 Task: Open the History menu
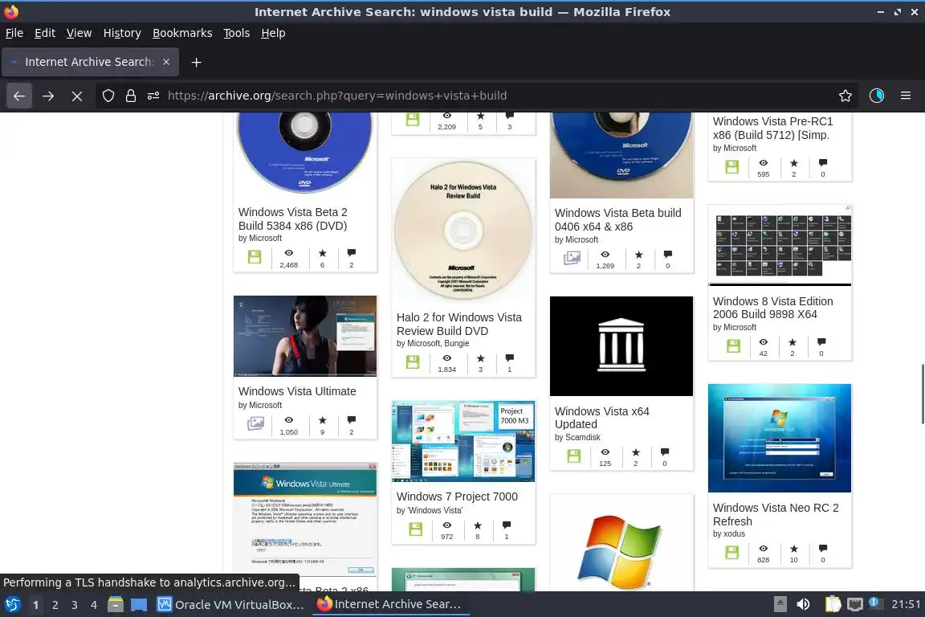coord(122,33)
